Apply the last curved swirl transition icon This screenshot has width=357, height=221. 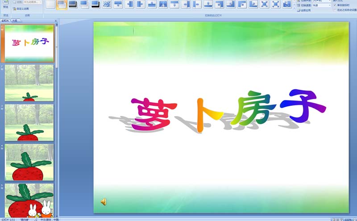coord(287,4)
